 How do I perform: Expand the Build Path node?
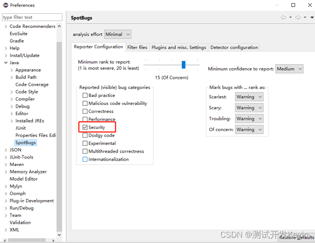point(12,77)
